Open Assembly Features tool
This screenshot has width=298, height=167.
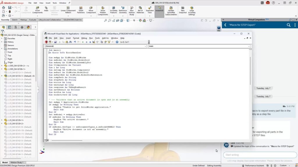coord(113,10)
